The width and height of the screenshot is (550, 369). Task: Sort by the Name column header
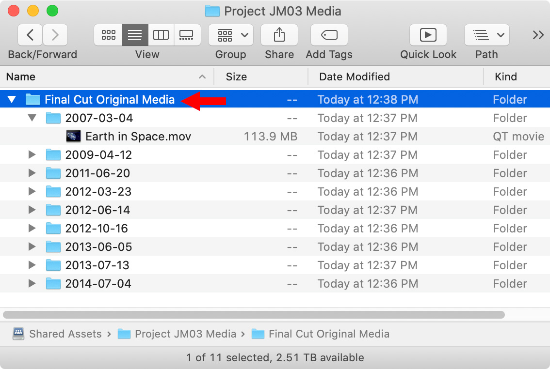pos(107,77)
